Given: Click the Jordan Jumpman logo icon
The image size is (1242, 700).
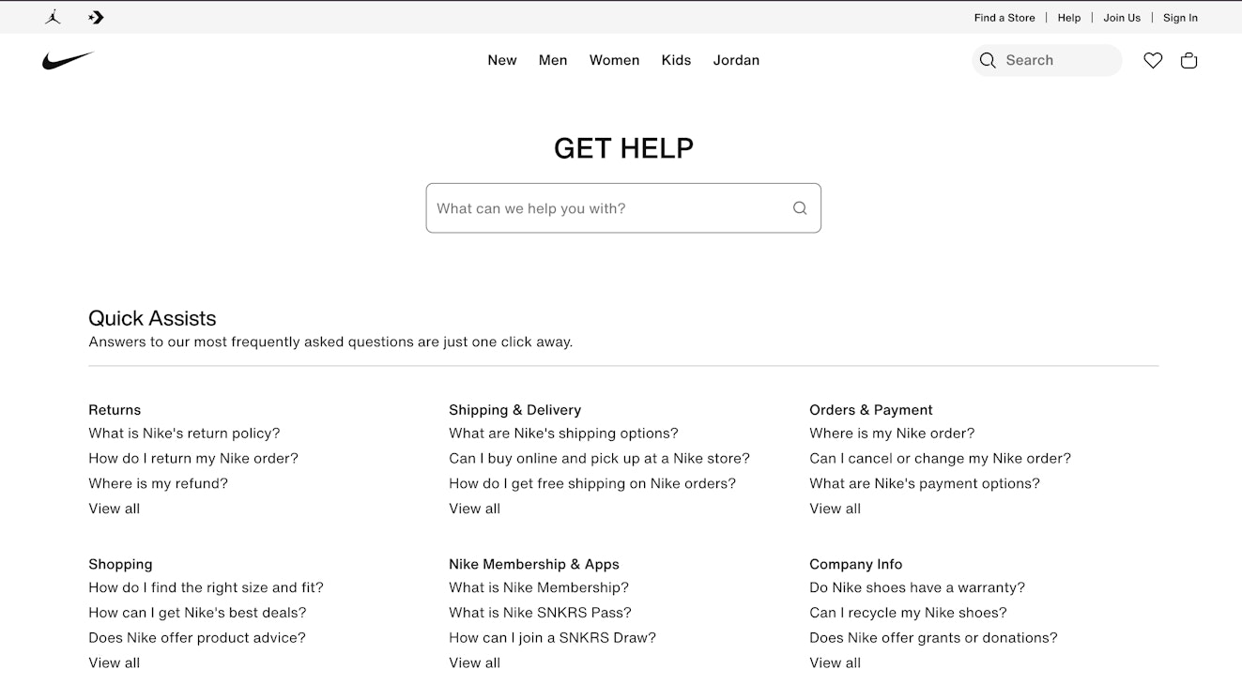Looking at the screenshot, I should [x=53, y=18].
